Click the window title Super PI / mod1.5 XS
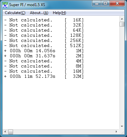 click(27, 5)
